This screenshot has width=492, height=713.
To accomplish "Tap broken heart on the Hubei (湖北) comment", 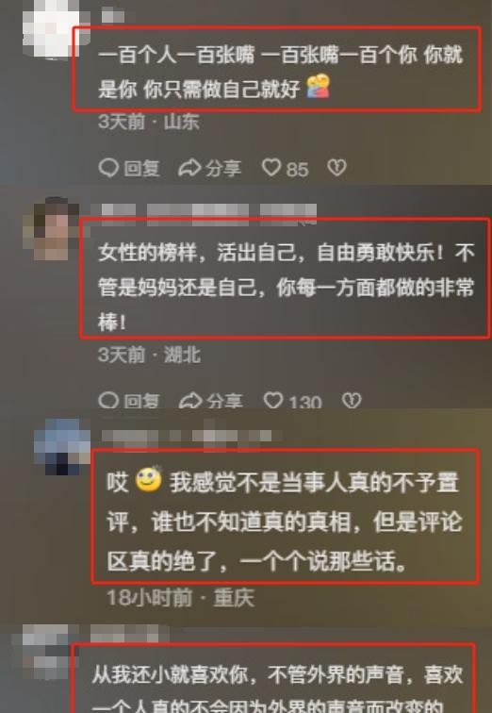I will (352, 400).
